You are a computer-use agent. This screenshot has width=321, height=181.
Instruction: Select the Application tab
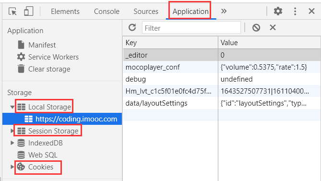pos(190,12)
